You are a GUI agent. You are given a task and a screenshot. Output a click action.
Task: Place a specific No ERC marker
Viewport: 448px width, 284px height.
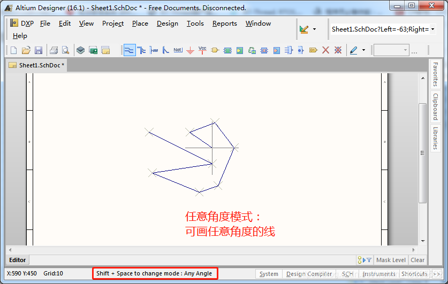click(x=338, y=50)
